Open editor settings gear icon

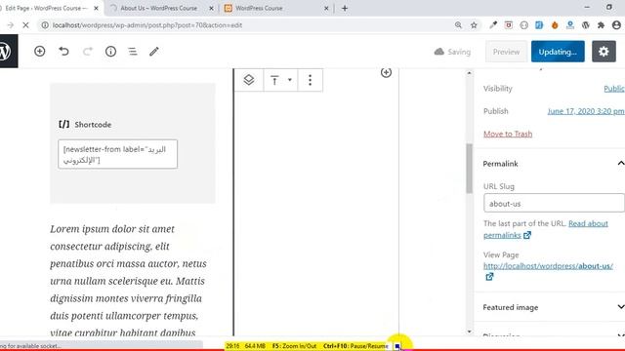point(604,52)
